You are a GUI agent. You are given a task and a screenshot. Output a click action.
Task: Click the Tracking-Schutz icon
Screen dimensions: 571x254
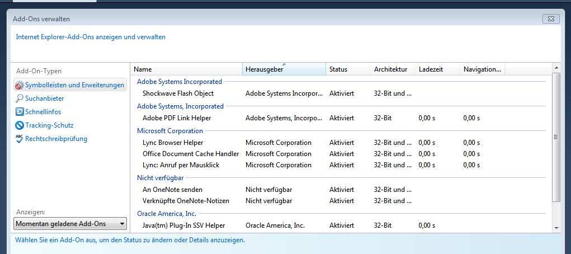pyautogui.click(x=20, y=125)
